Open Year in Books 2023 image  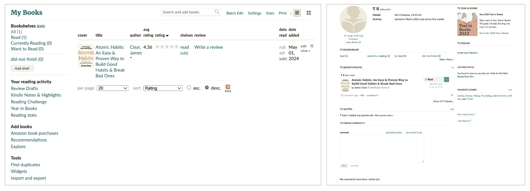[467, 24]
